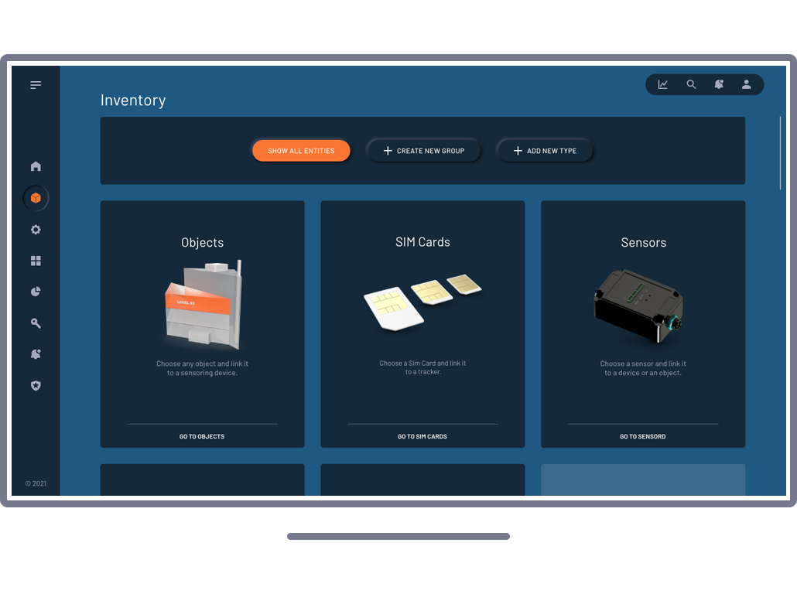The width and height of the screenshot is (797, 594).
Task: Go to Home in sidebar
Action: point(36,166)
